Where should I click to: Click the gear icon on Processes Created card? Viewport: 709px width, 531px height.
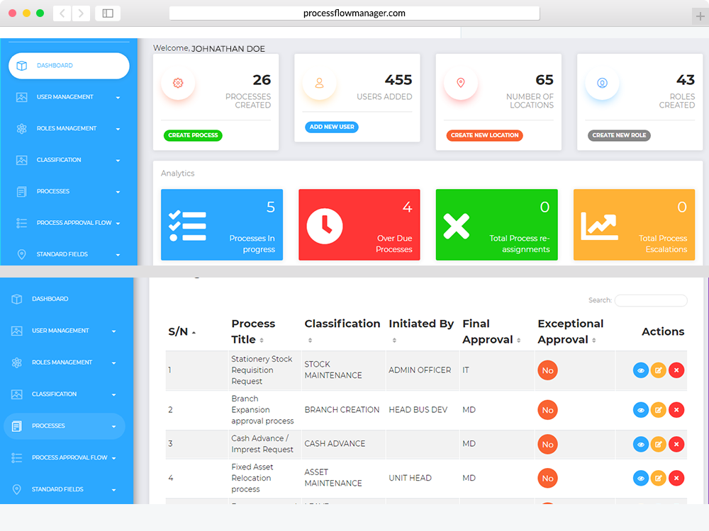click(x=178, y=83)
